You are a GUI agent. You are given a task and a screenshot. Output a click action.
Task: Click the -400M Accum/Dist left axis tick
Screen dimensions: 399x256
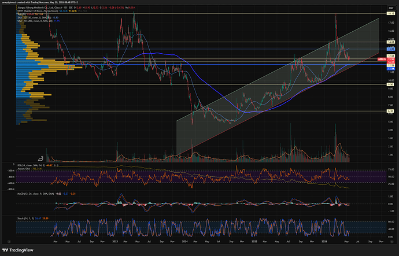coord(10,177)
